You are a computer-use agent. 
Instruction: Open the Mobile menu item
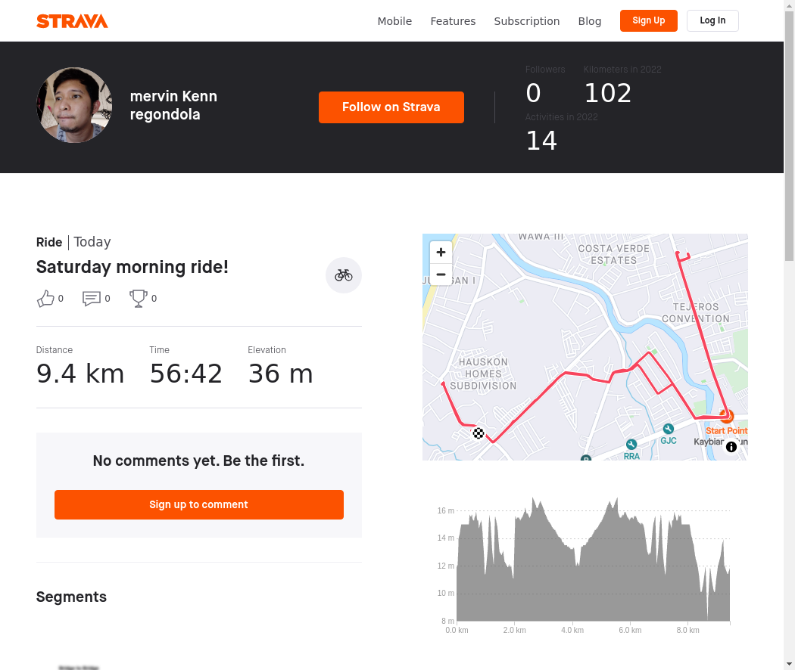(394, 21)
